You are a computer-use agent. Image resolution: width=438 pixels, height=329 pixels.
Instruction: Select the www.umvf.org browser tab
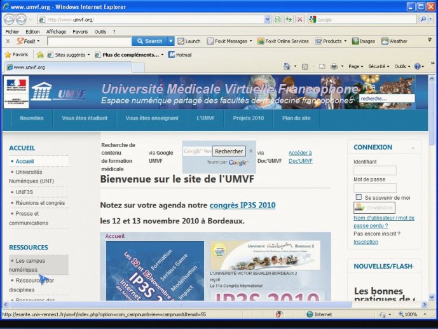(x=68, y=67)
